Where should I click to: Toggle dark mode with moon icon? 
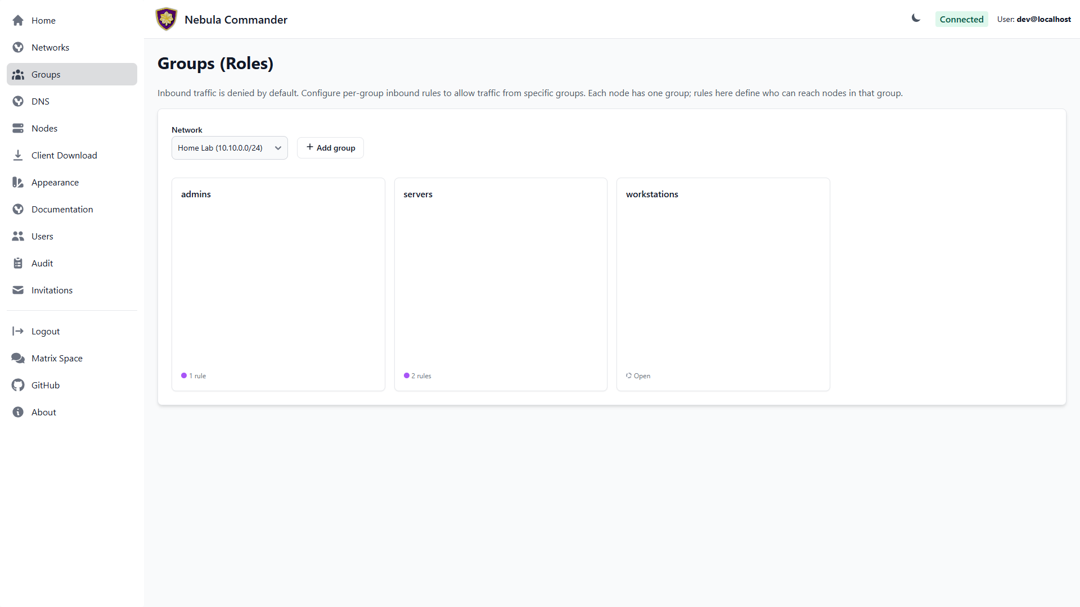pos(916,19)
